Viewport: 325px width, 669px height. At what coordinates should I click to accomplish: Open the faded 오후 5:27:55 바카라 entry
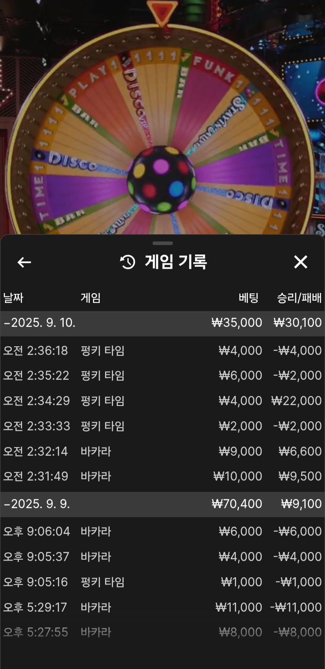[162, 632]
